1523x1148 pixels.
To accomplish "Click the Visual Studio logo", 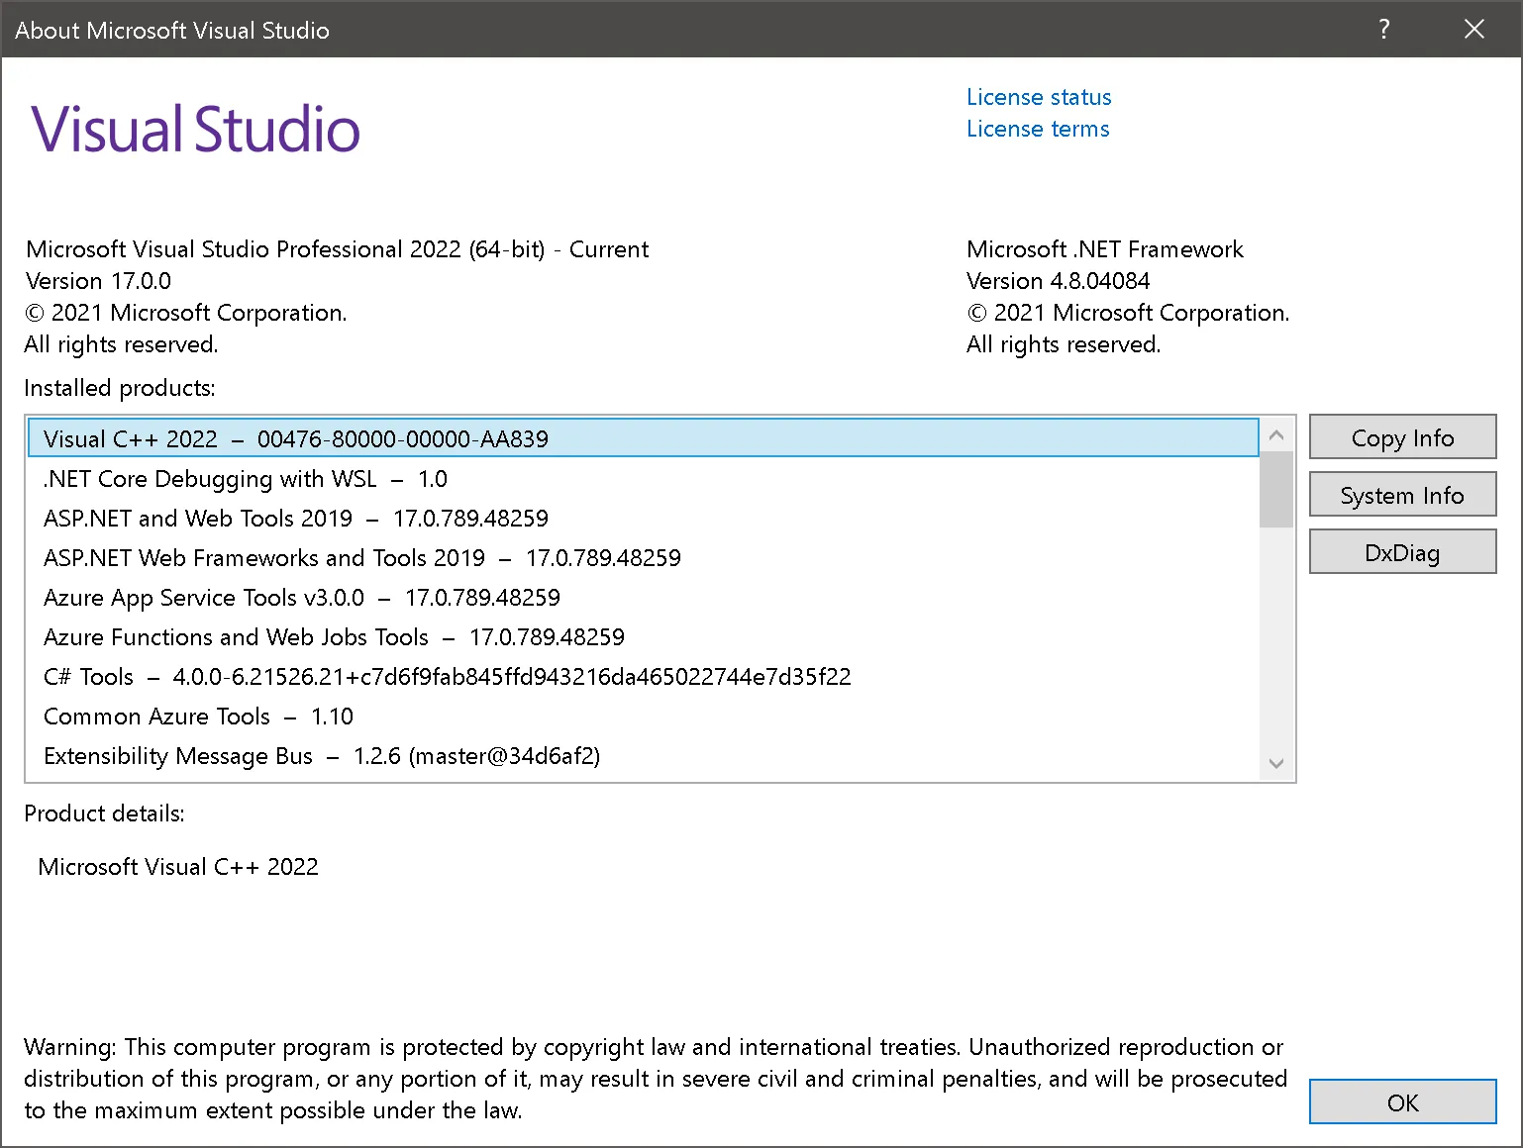I will (x=196, y=130).
